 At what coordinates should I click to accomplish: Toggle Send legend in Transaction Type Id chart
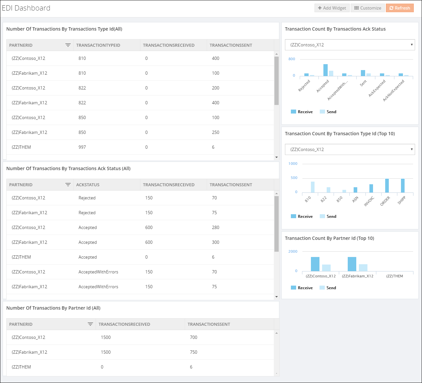tap(328, 216)
